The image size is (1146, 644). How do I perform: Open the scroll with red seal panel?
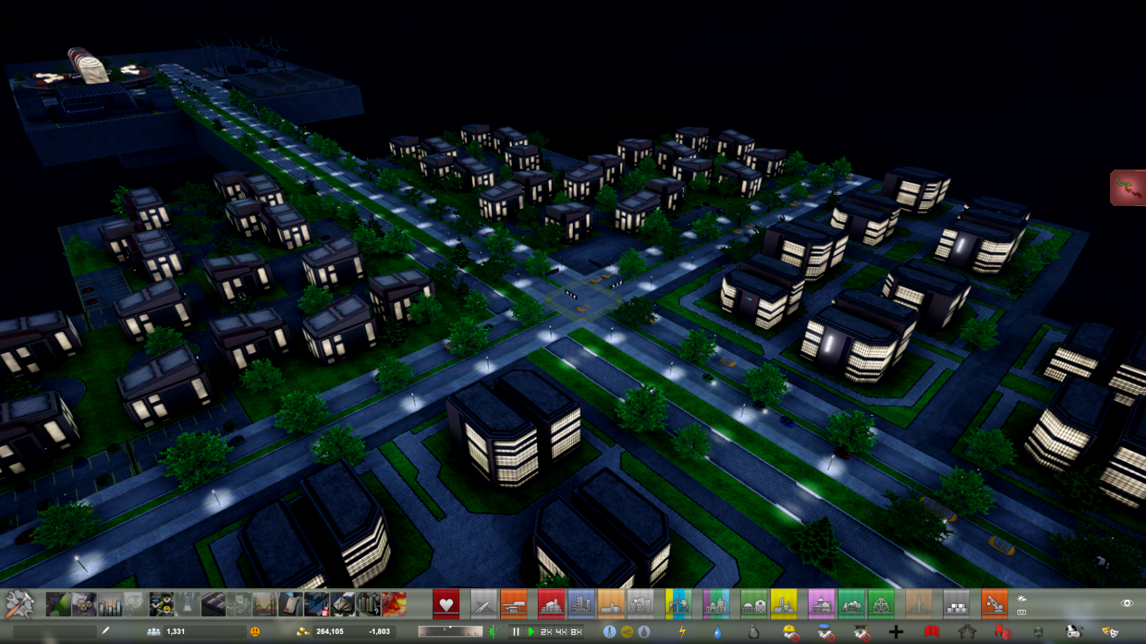coord(290,604)
